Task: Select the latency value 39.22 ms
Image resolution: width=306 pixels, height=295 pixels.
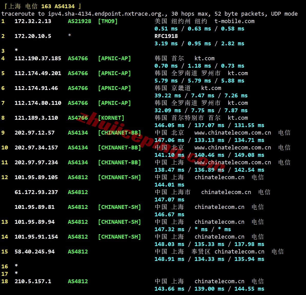Action: (x=168, y=96)
